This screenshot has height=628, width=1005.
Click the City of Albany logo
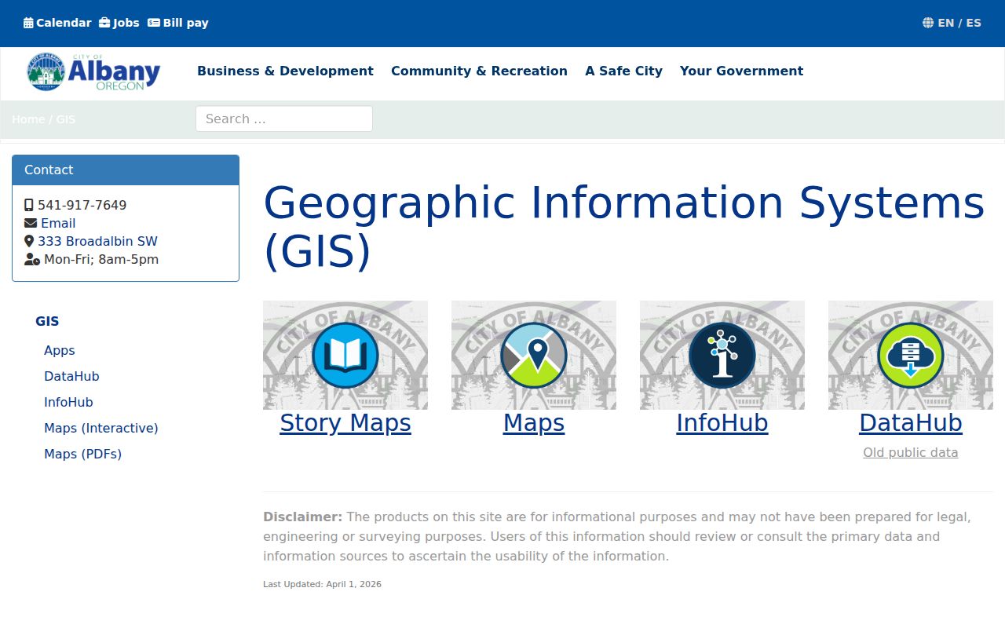click(93, 72)
